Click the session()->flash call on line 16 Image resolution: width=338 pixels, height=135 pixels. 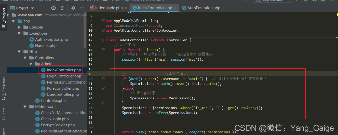point(163,59)
